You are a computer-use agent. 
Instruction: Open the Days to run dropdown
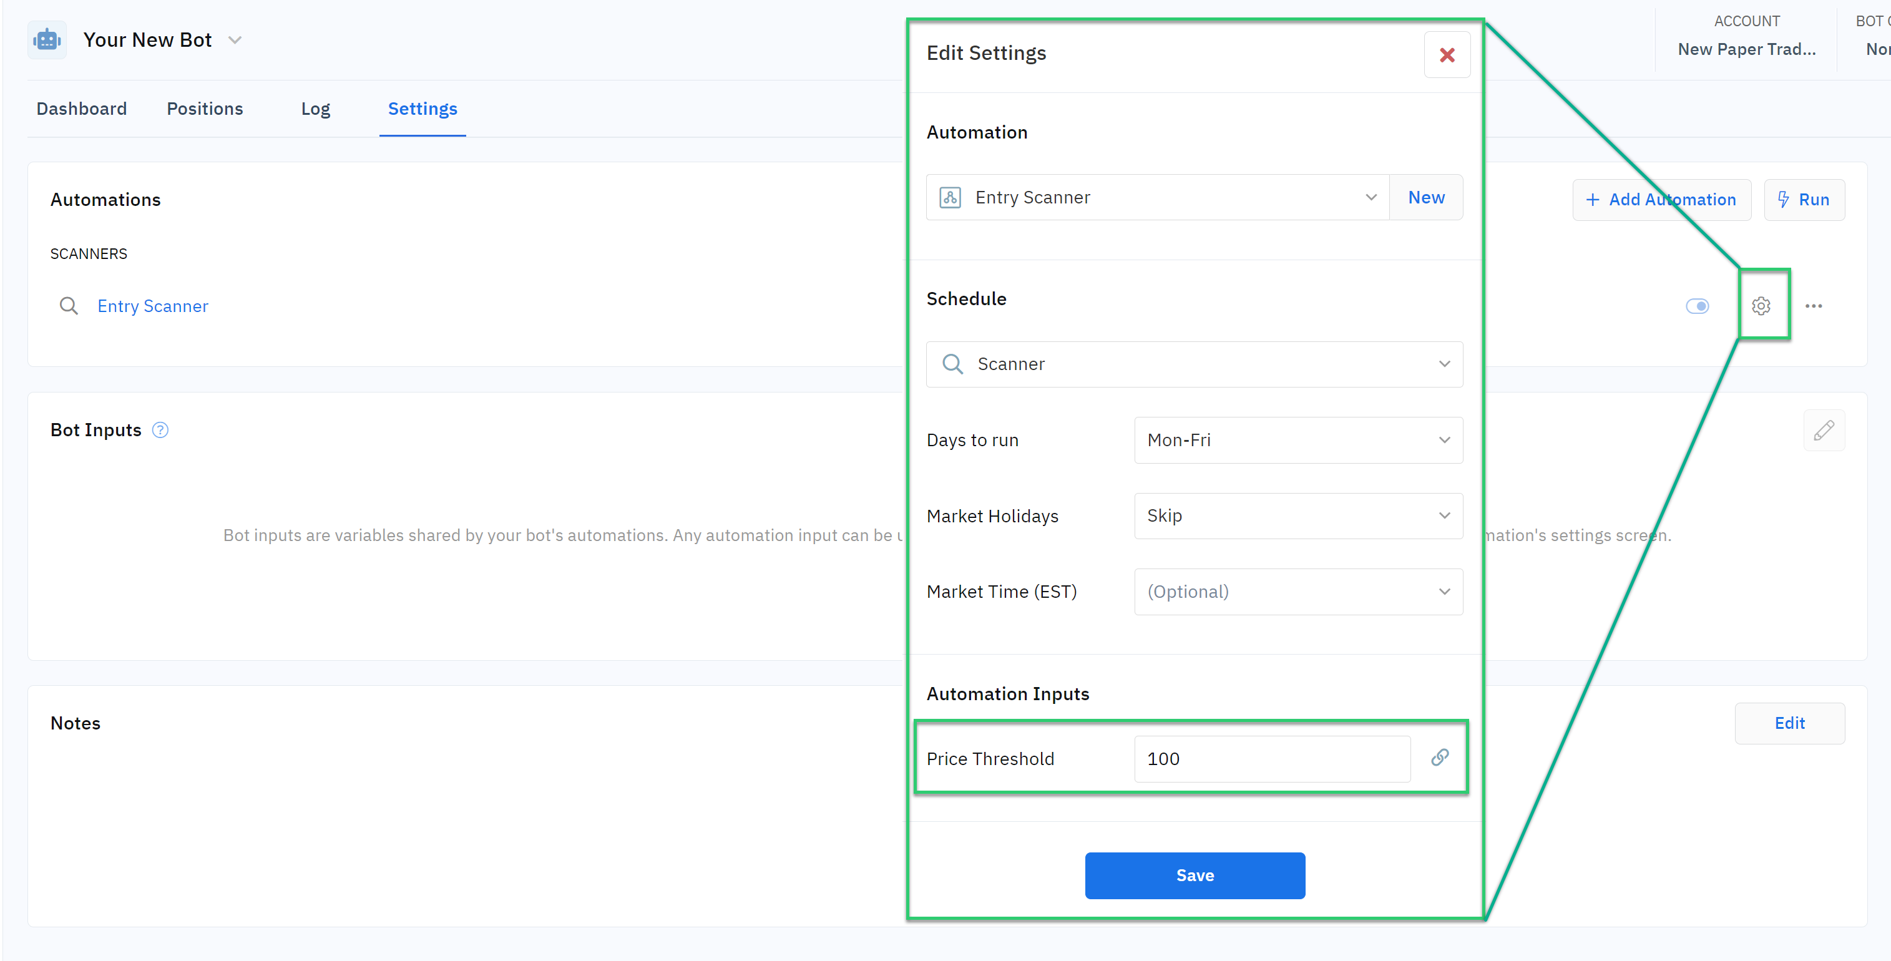click(1298, 440)
